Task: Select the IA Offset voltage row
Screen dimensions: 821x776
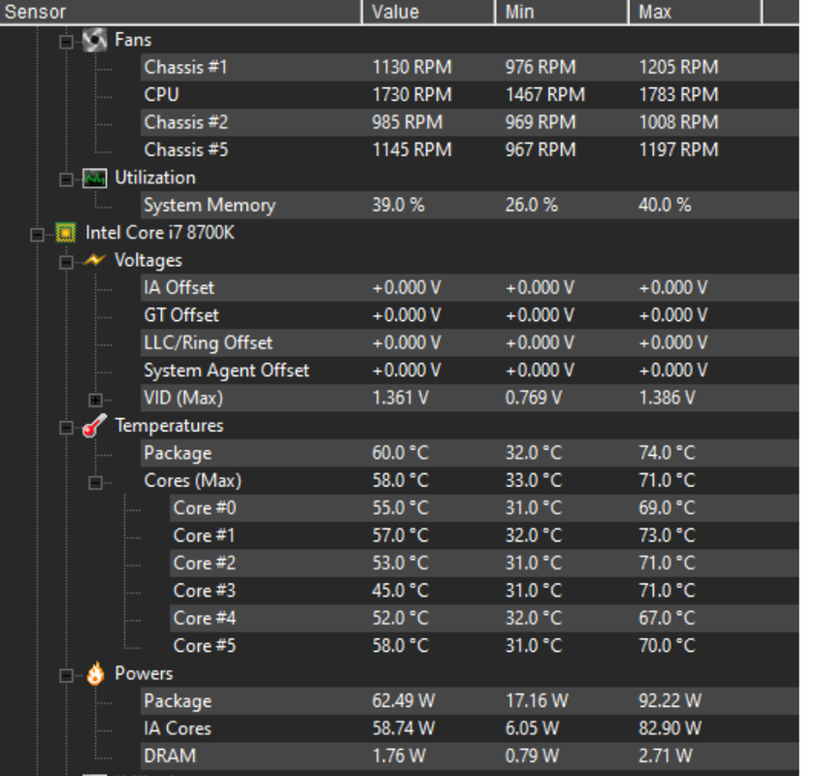Action: pos(470,288)
